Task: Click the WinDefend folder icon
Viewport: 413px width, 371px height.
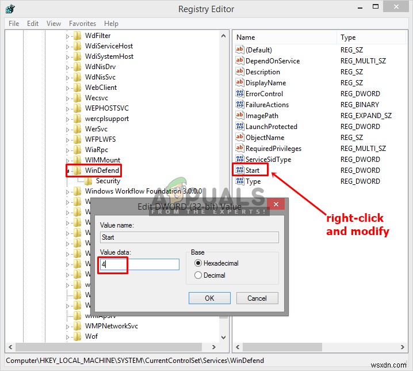Action: (78, 171)
